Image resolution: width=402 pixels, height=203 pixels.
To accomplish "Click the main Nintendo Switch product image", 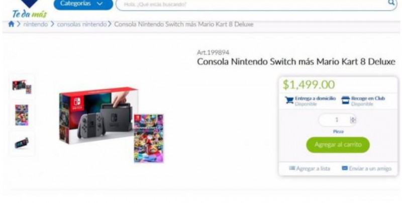I will (111, 125).
